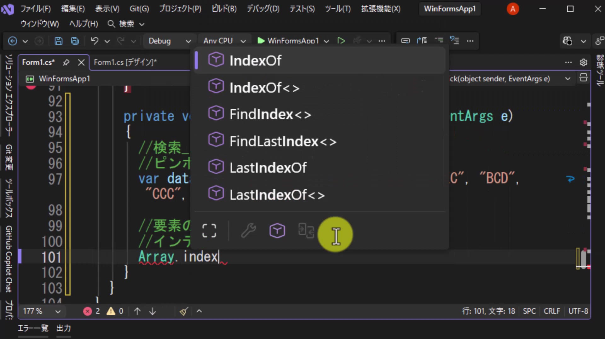Click the Save All toolbar icon

pyautogui.click(x=75, y=41)
